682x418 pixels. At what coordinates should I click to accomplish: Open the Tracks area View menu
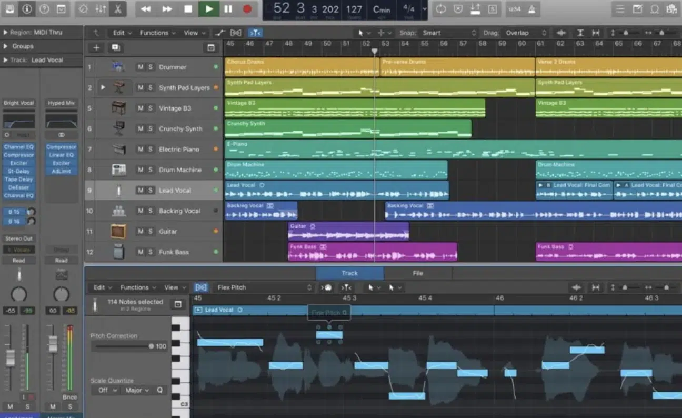click(194, 33)
